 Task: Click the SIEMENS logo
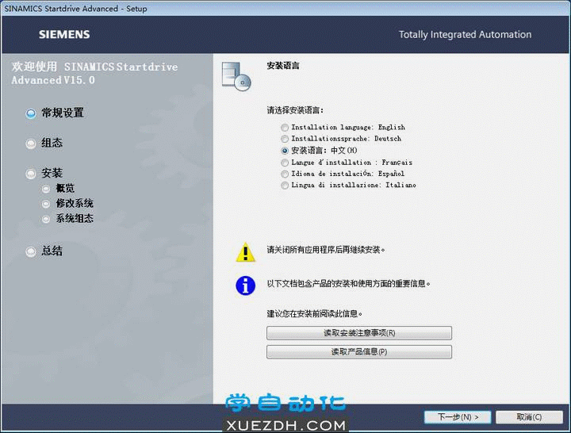(64, 35)
